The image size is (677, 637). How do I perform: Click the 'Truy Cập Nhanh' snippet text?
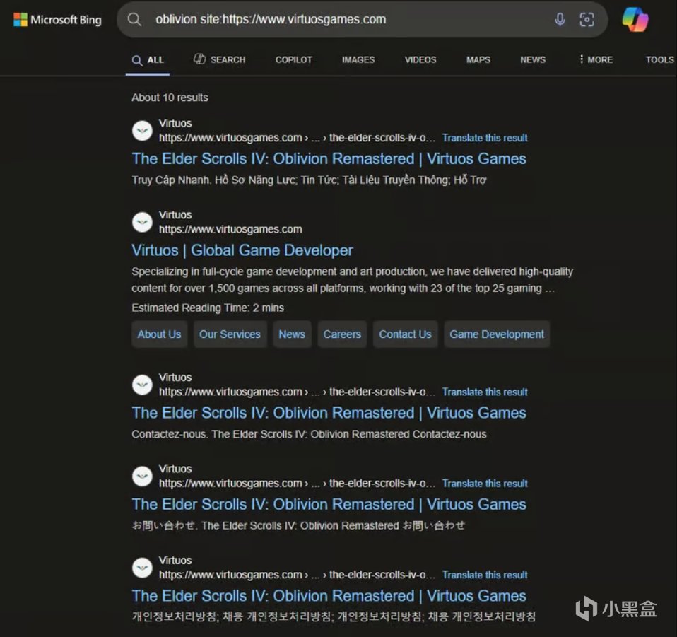[309, 180]
